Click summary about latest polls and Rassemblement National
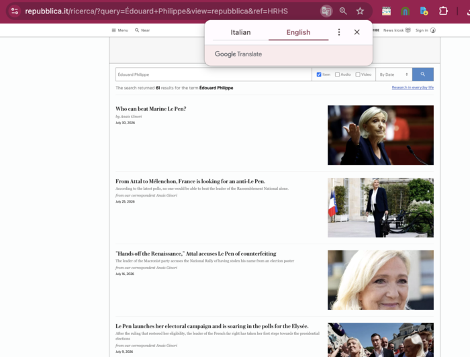This screenshot has height=357, width=470. coord(202,189)
